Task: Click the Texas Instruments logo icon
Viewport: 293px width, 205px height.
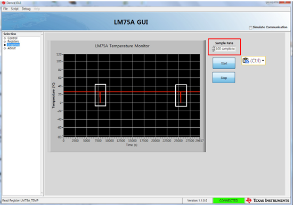Action: (x=249, y=200)
